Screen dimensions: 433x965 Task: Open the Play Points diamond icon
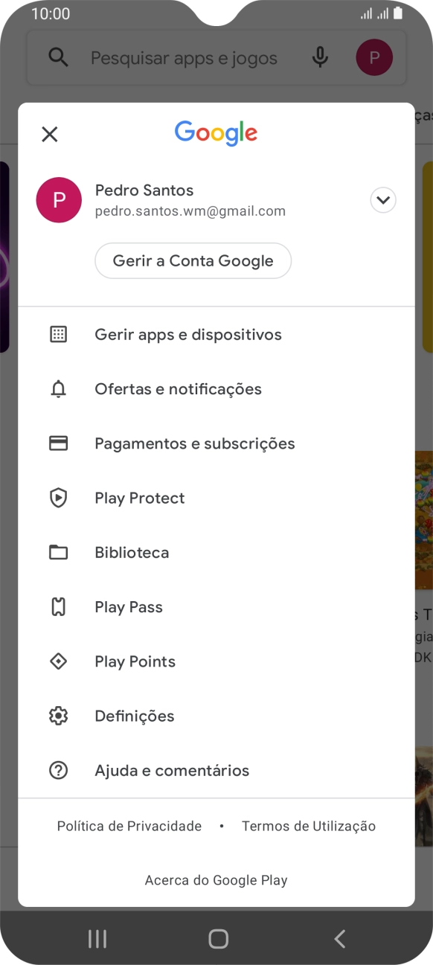point(59,661)
